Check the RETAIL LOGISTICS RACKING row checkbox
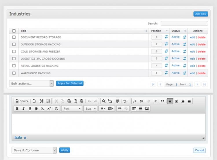The height and width of the screenshot is (160, 217). [x=14, y=66]
